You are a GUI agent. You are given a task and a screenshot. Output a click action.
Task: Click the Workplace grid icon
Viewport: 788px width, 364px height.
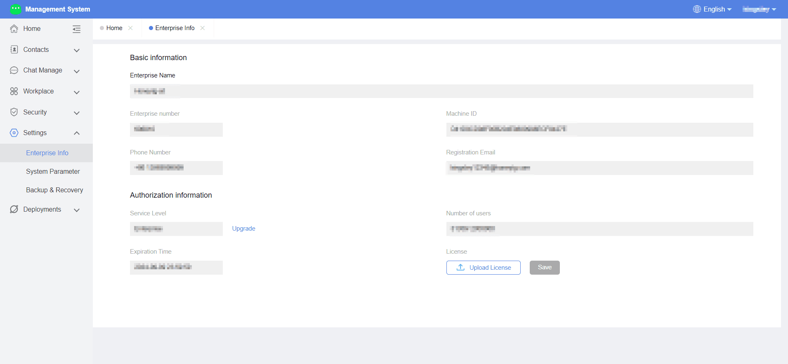[x=14, y=91]
